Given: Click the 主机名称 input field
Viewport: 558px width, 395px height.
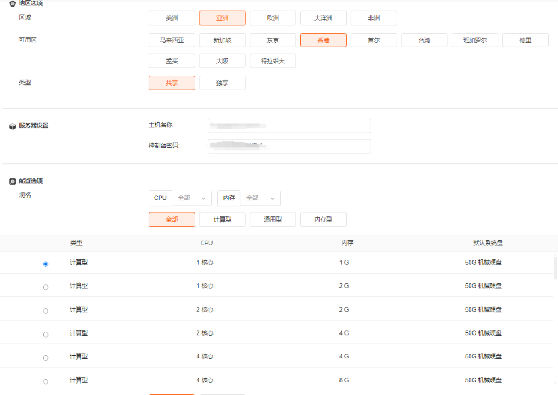Looking at the screenshot, I should click(289, 126).
